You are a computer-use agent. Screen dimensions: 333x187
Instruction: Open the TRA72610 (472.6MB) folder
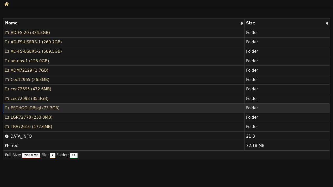click(x=31, y=127)
